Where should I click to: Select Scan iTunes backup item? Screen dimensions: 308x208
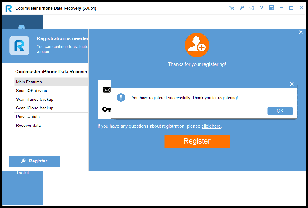point(52,100)
